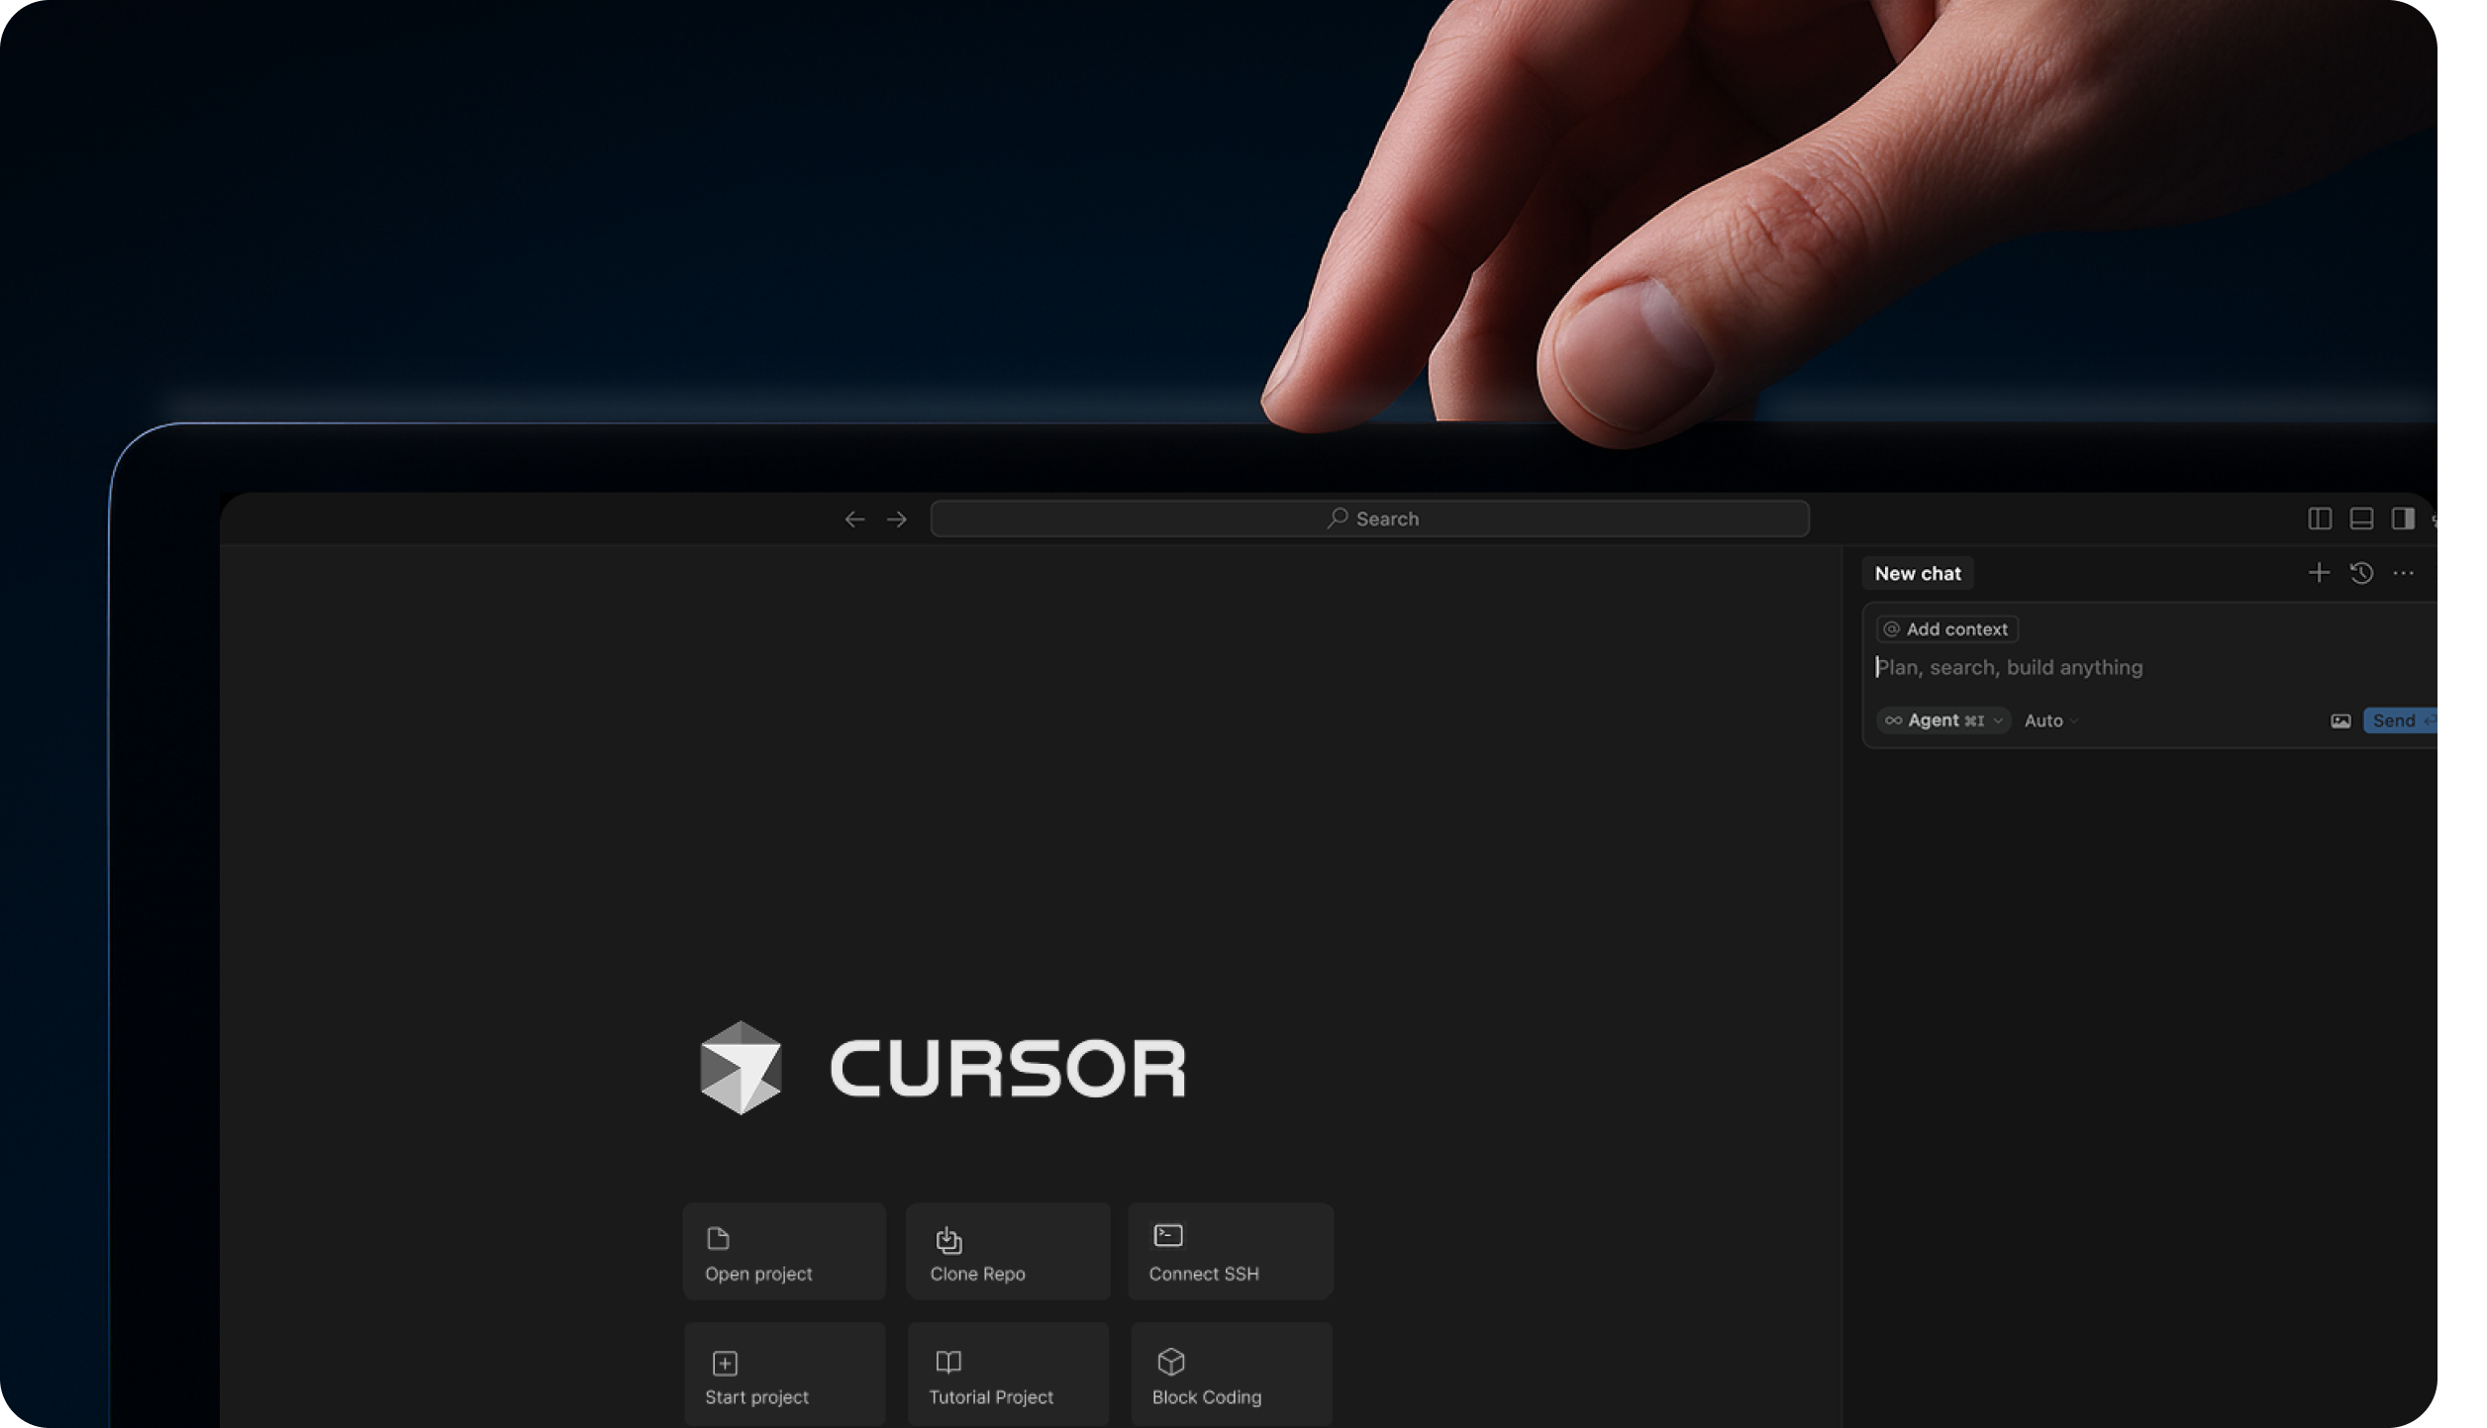The image size is (2487, 1428).
Task: Toggle the primary sidebar layout icon
Action: click(x=2319, y=519)
